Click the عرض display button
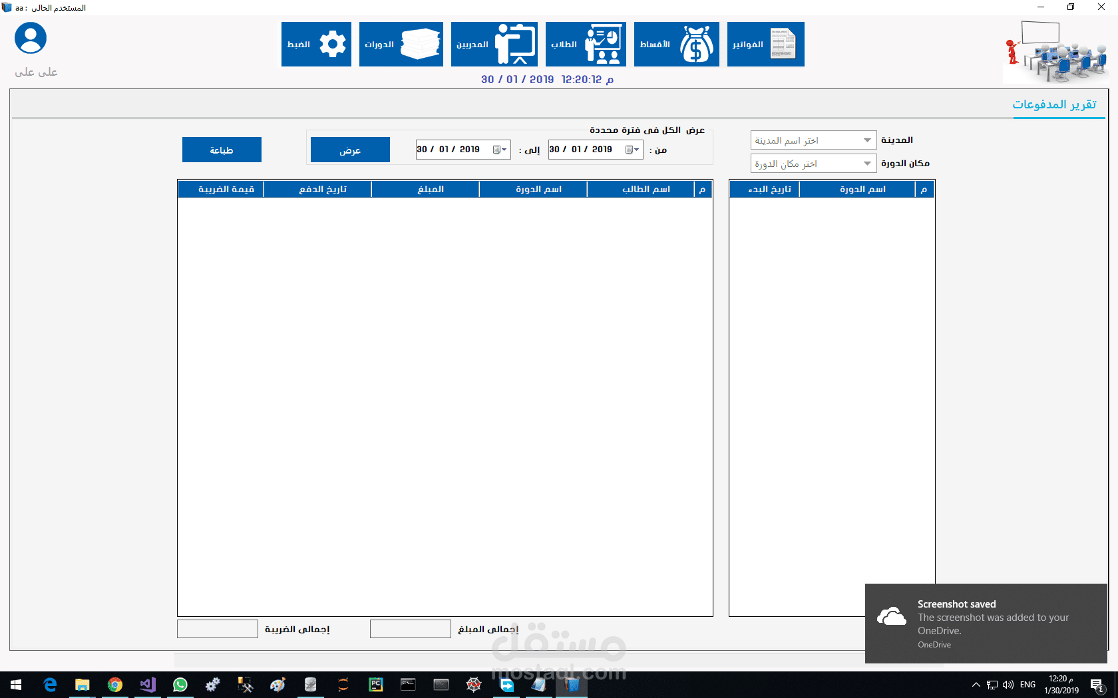The width and height of the screenshot is (1118, 698). pos(350,150)
